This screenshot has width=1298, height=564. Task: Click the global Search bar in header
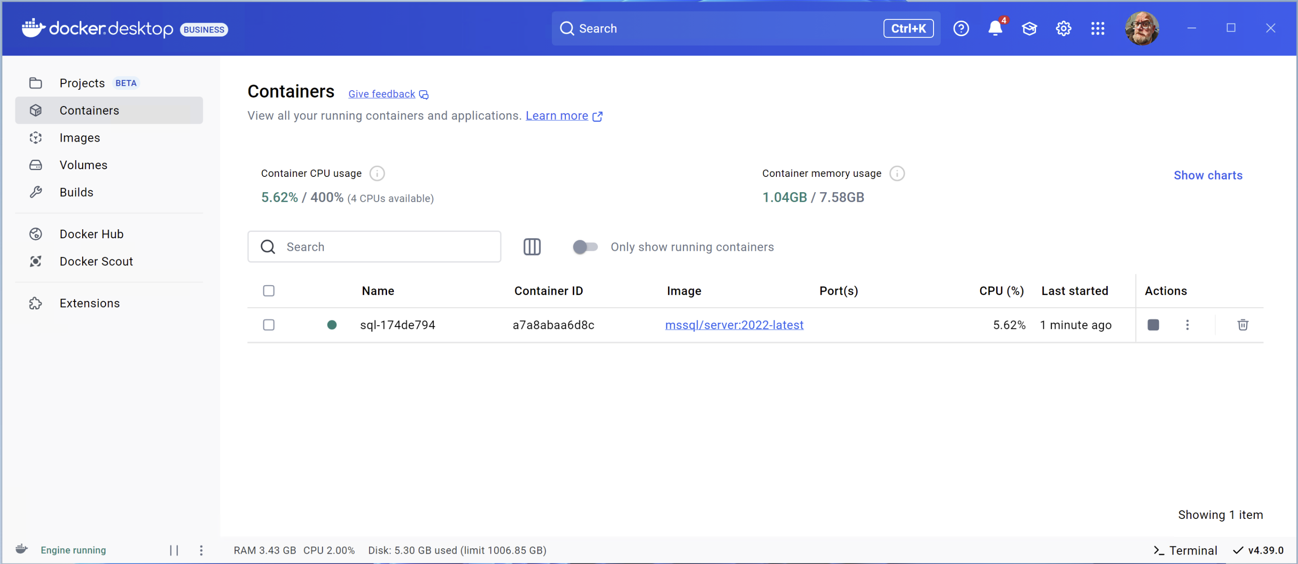(x=746, y=28)
